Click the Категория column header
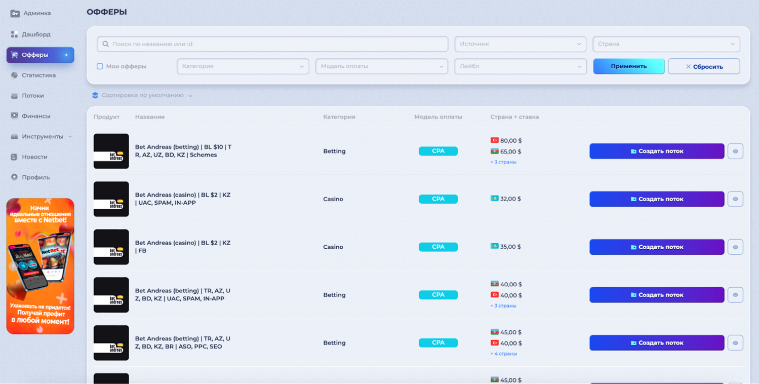 pos(339,117)
